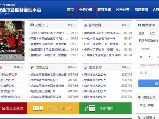The width and height of the screenshot is (159, 119).
Task: Show more 警示教育 articles via 更多
Action: click(126, 25)
